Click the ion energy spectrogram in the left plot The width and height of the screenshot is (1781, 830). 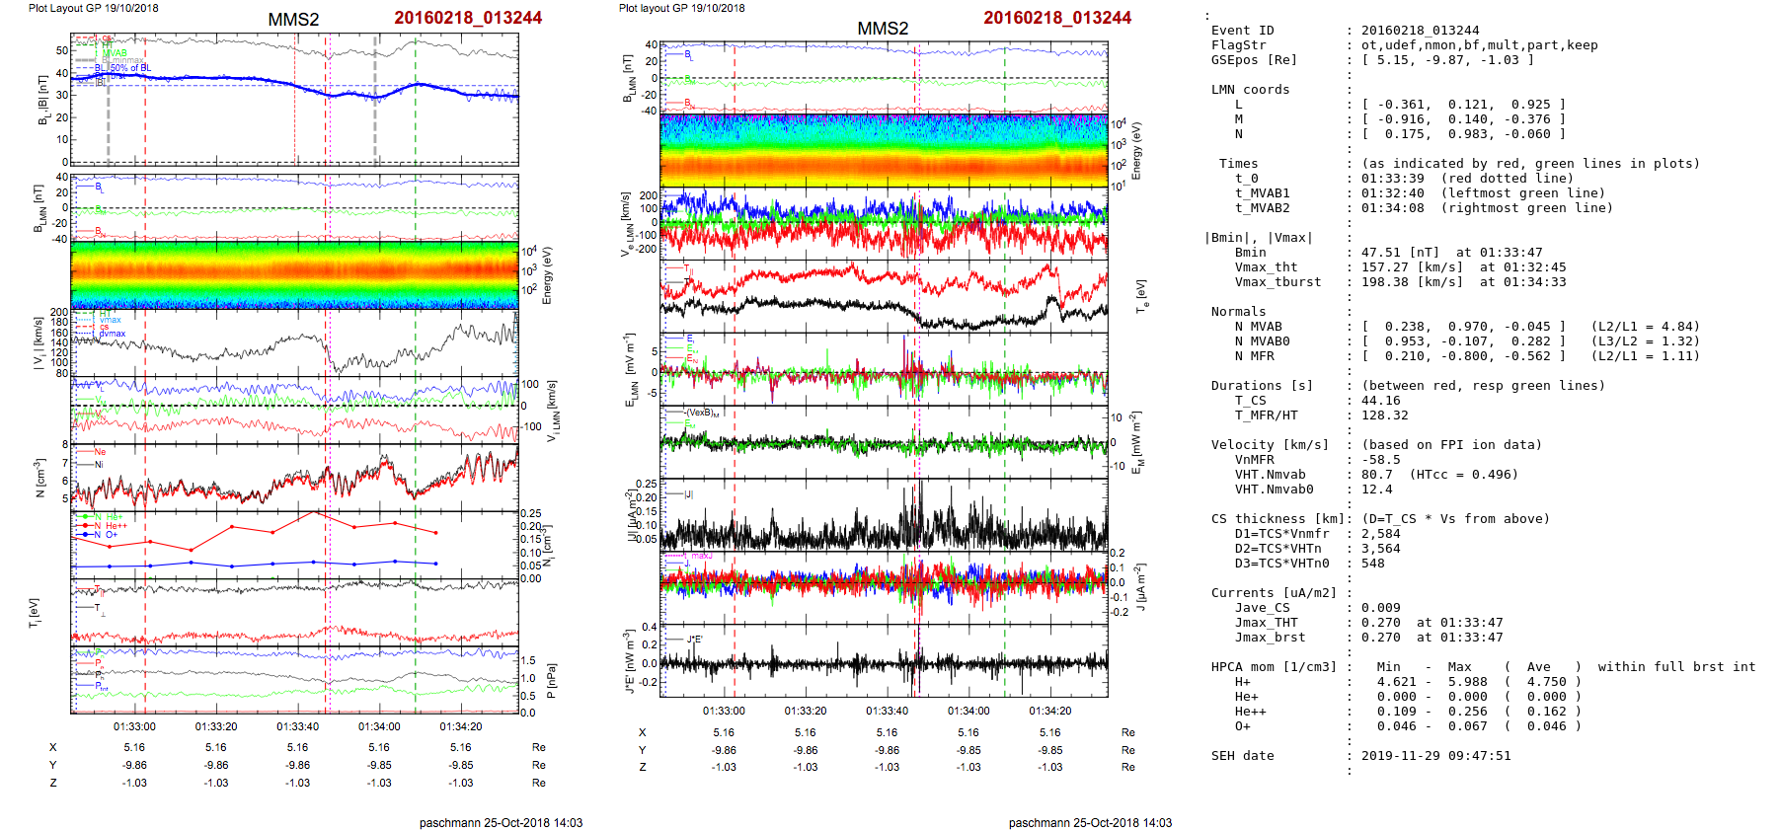coord(294,273)
